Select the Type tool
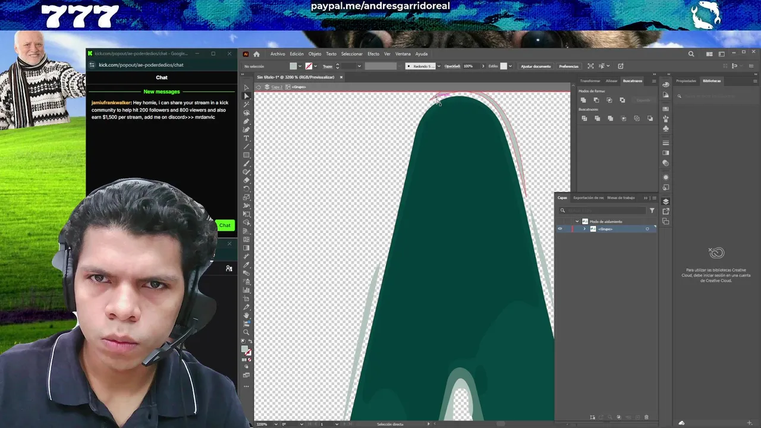The image size is (761, 428). point(247,139)
